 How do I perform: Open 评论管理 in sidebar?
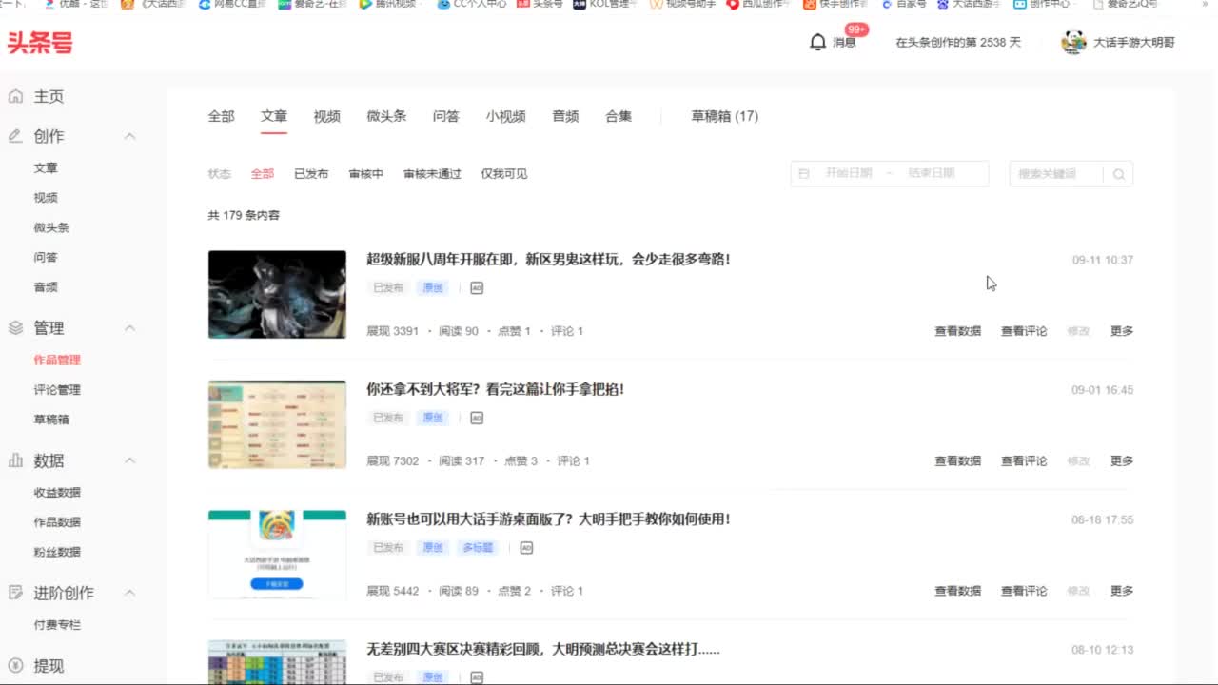[x=57, y=390]
